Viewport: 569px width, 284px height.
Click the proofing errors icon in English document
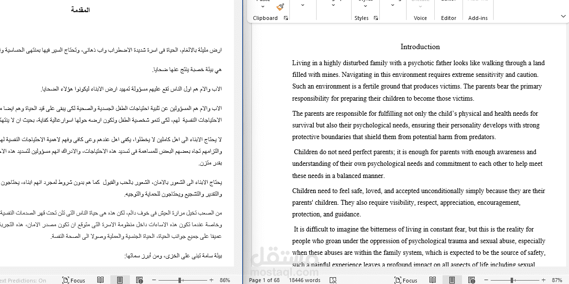333,280
